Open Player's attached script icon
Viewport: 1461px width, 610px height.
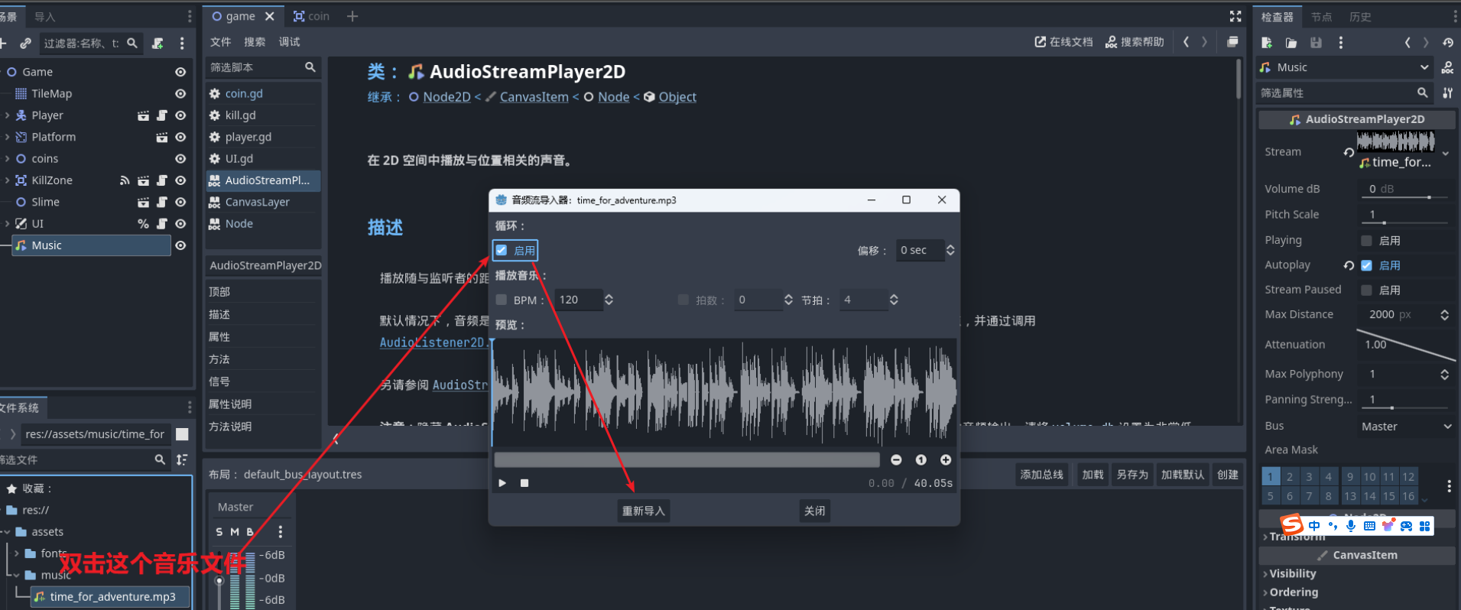click(x=161, y=115)
